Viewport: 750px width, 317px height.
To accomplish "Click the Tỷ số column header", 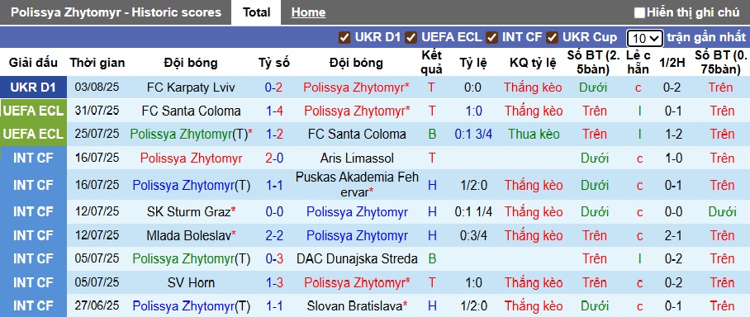I will (x=274, y=63).
